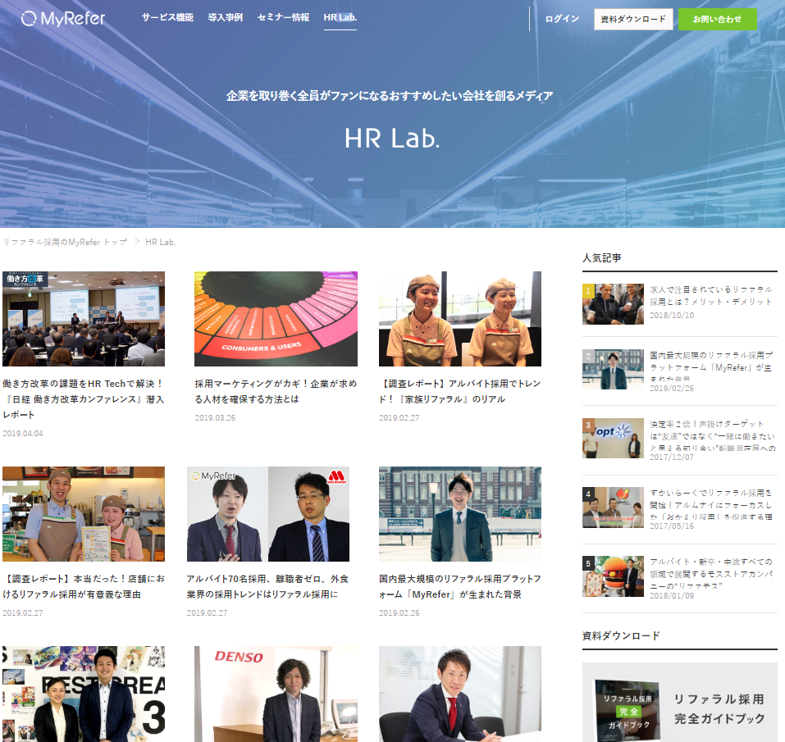Screen dimensions: 785x742
Task: Click the 2017/12/07 popular article date
Action: coord(672,457)
